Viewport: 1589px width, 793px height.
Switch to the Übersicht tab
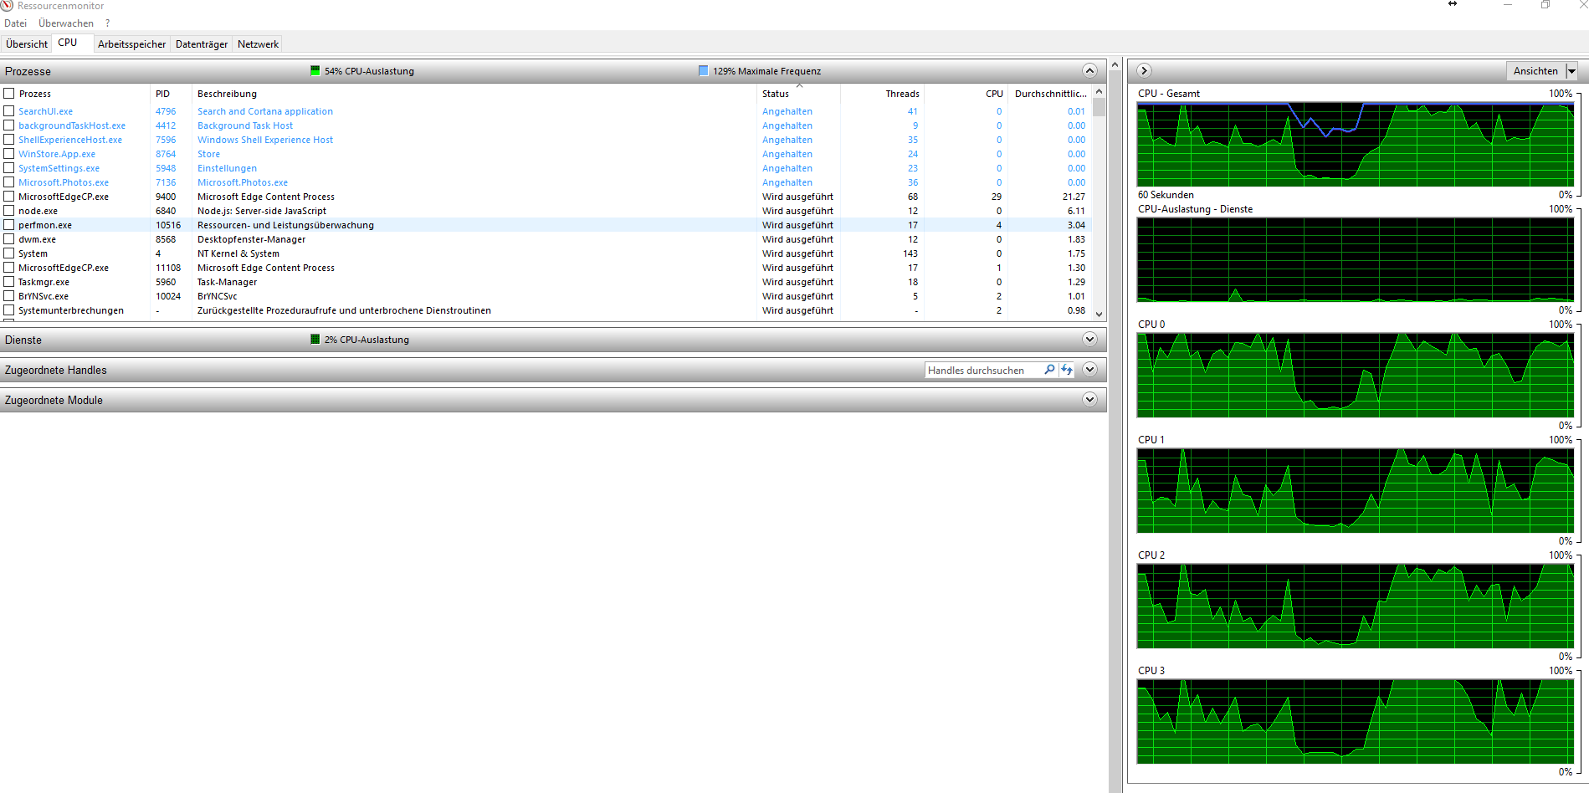(27, 44)
